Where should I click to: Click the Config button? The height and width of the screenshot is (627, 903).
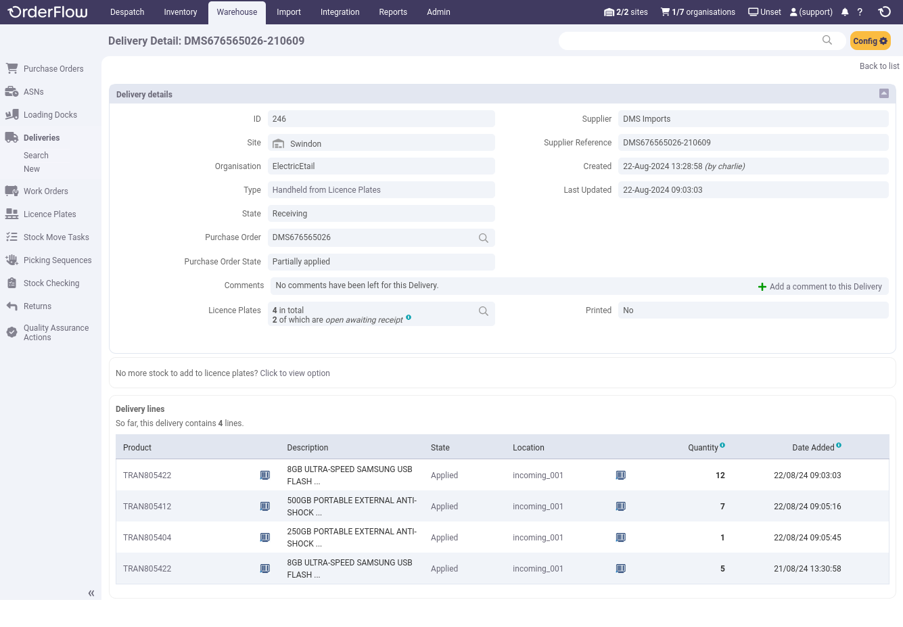click(x=870, y=41)
